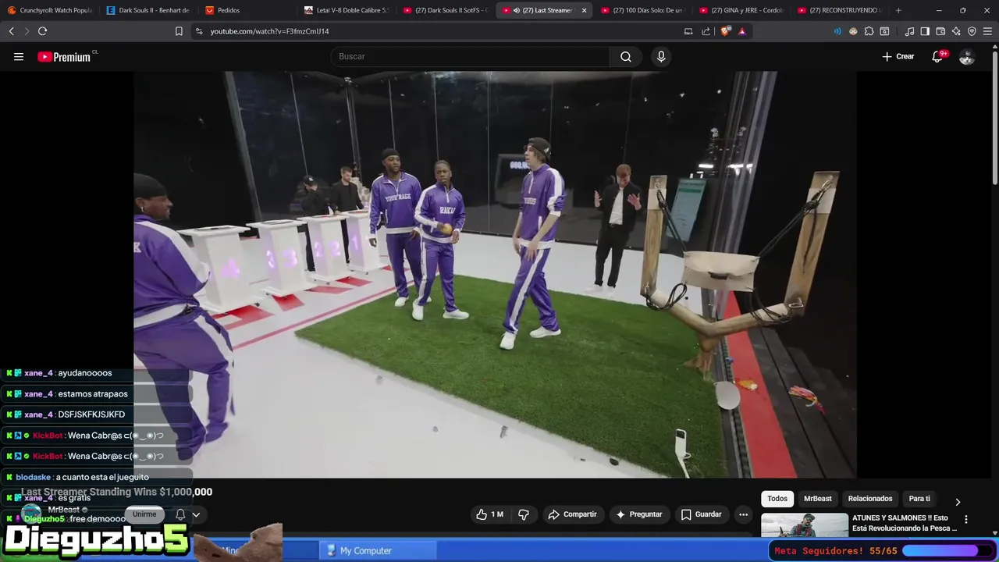The width and height of the screenshot is (999, 562).
Task: Switch to Dark Souls II - Benhart tab
Action: pyautogui.click(x=148, y=10)
